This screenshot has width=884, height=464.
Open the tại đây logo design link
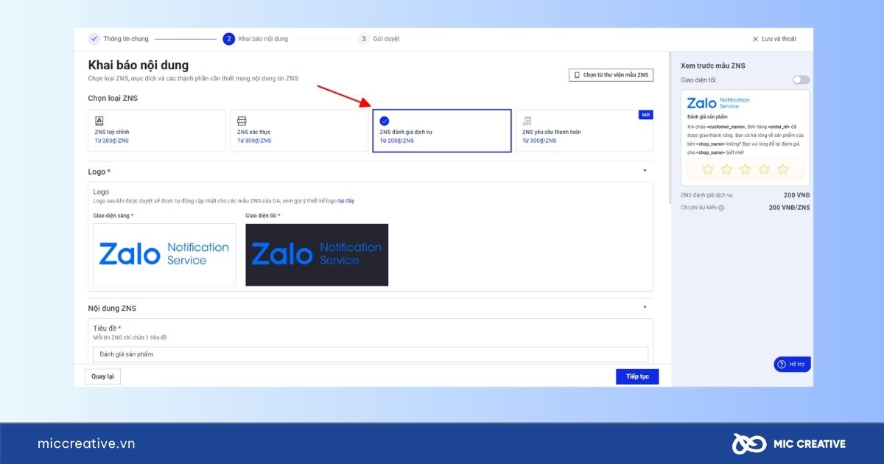tap(346, 201)
